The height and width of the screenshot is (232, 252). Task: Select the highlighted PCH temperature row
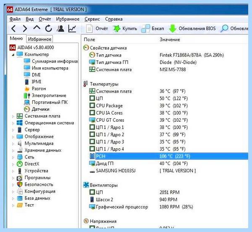click(168, 156)
